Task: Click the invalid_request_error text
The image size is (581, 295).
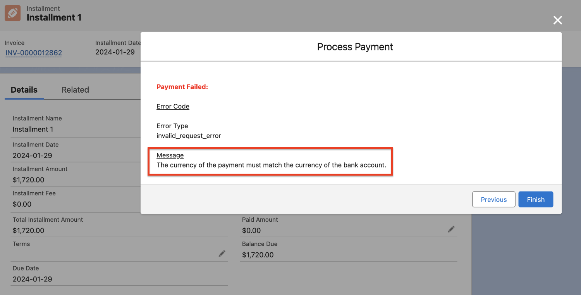Action: pyautogui.click(x=189, y=136)
